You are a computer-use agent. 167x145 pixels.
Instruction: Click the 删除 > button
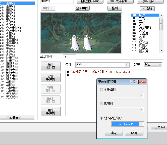click(x=48, y=8)
